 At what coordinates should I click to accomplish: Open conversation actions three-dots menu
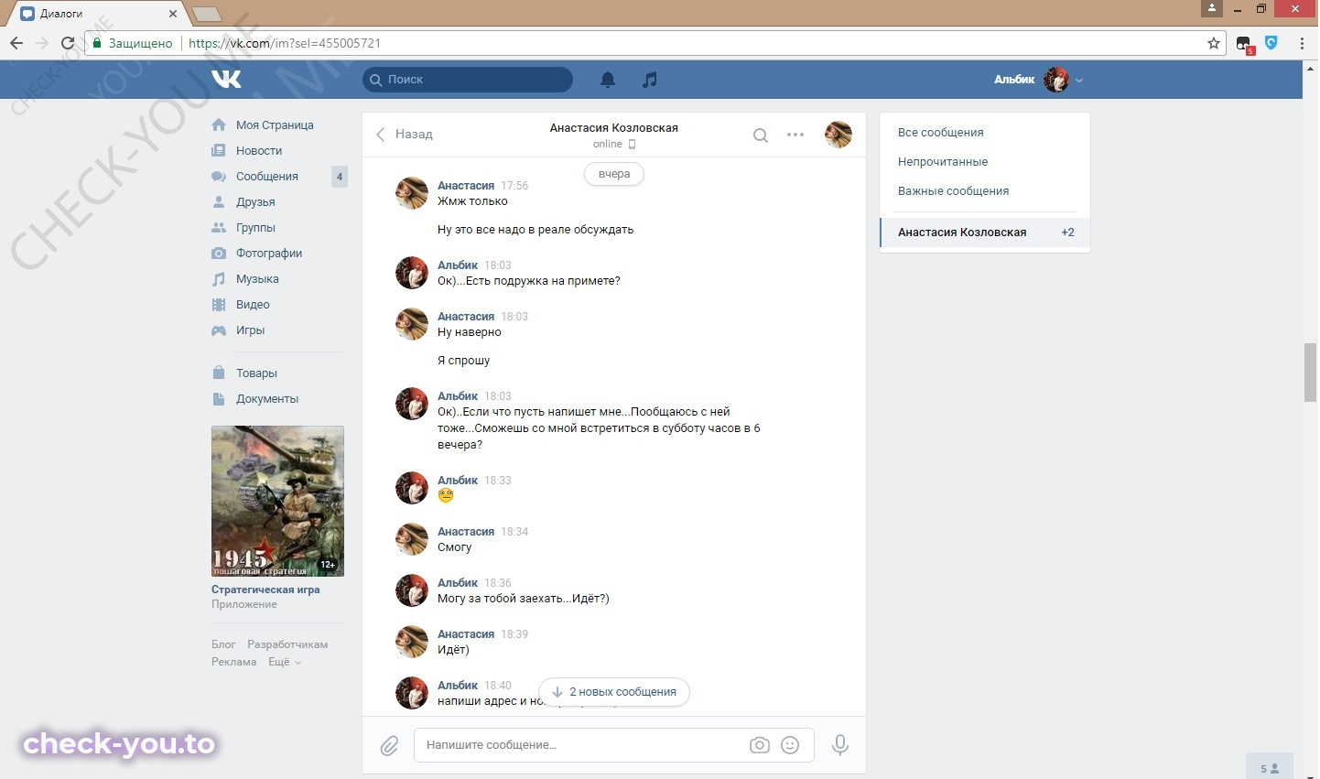[795, 135]
